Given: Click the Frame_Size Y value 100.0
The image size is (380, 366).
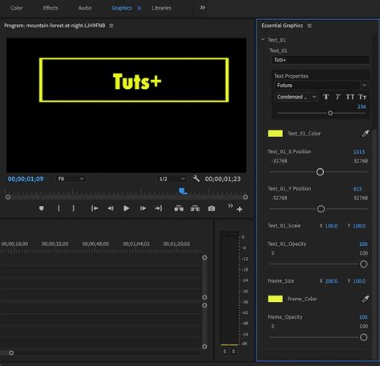Looking at the screenshot, I should coord(359,281).
